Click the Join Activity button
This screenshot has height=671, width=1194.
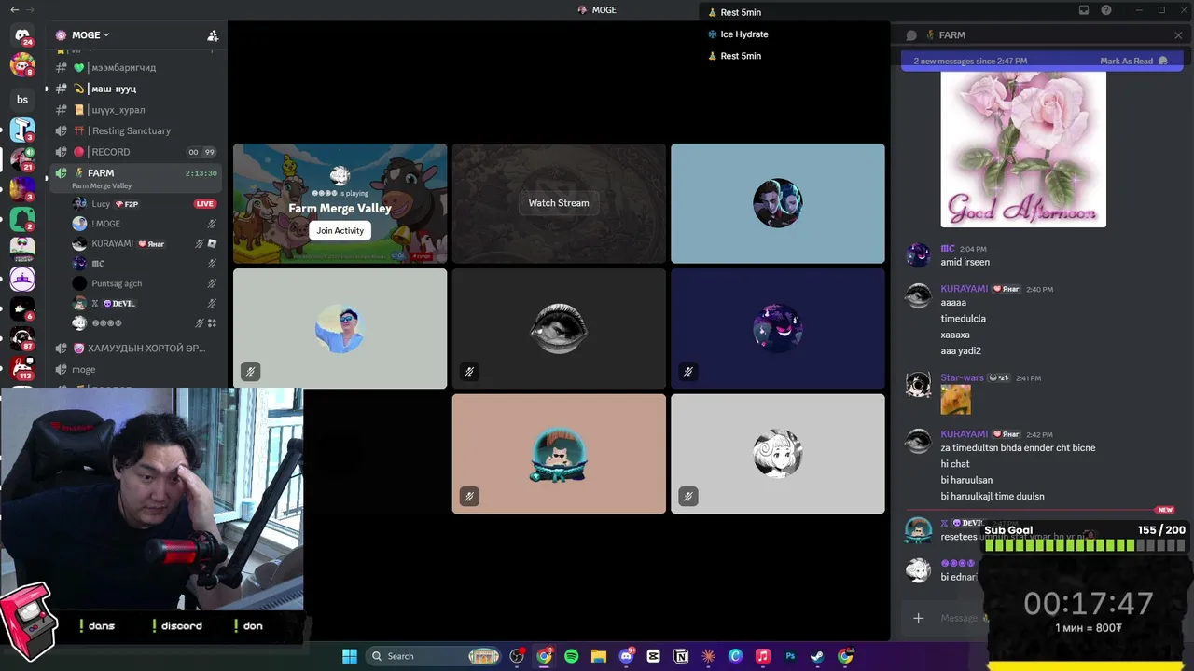tap(340, 231)
